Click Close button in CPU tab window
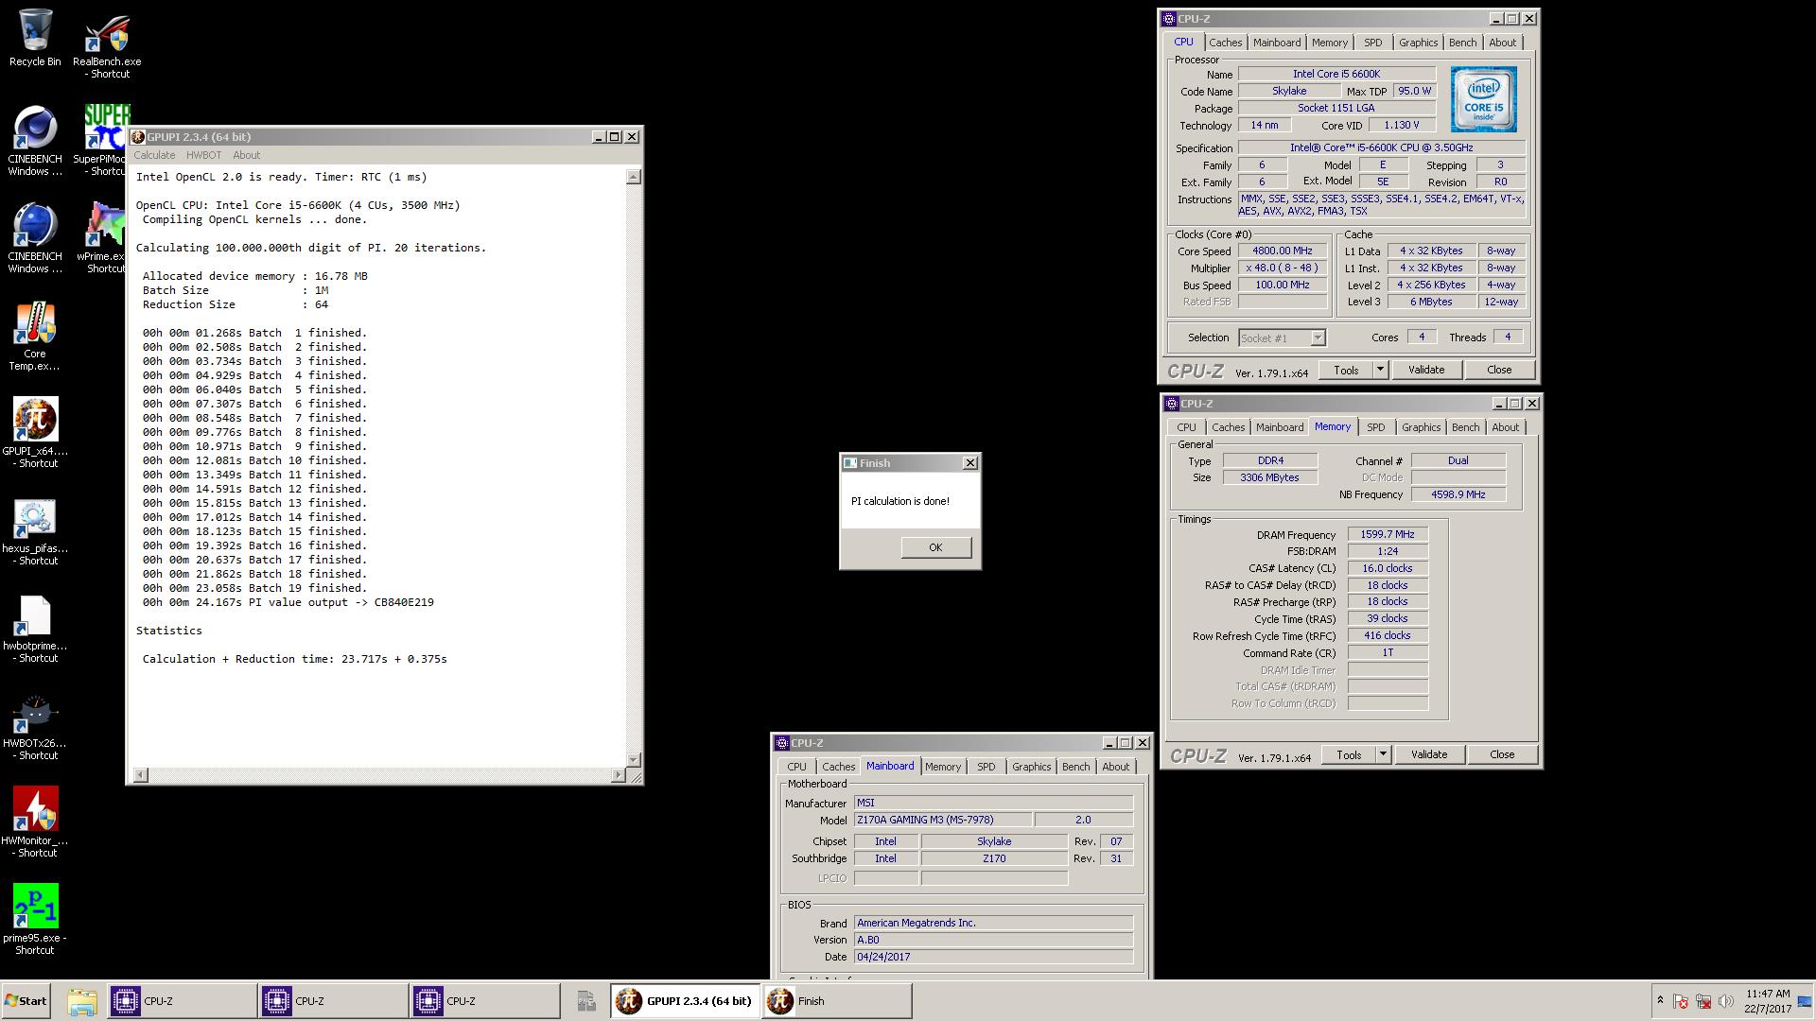Screen dimensions: 1816x1021 tap(1498, 370)
